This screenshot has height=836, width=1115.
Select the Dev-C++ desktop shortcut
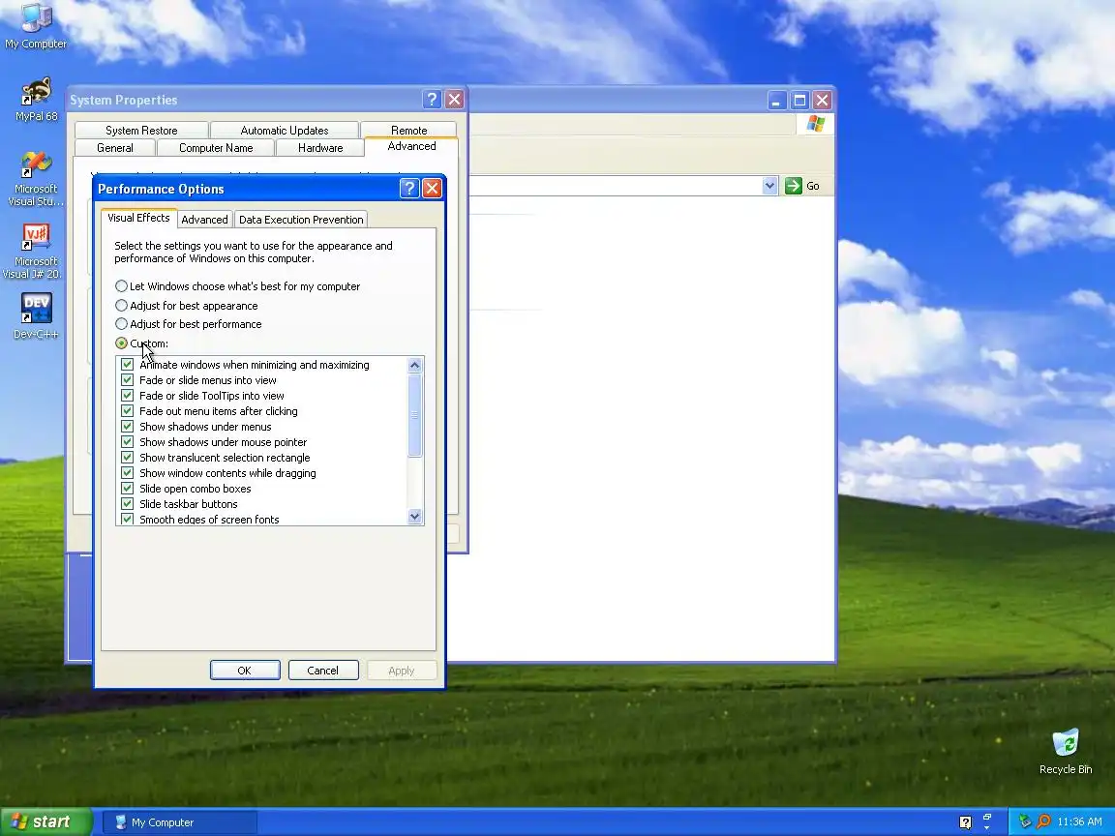[36, 316]
